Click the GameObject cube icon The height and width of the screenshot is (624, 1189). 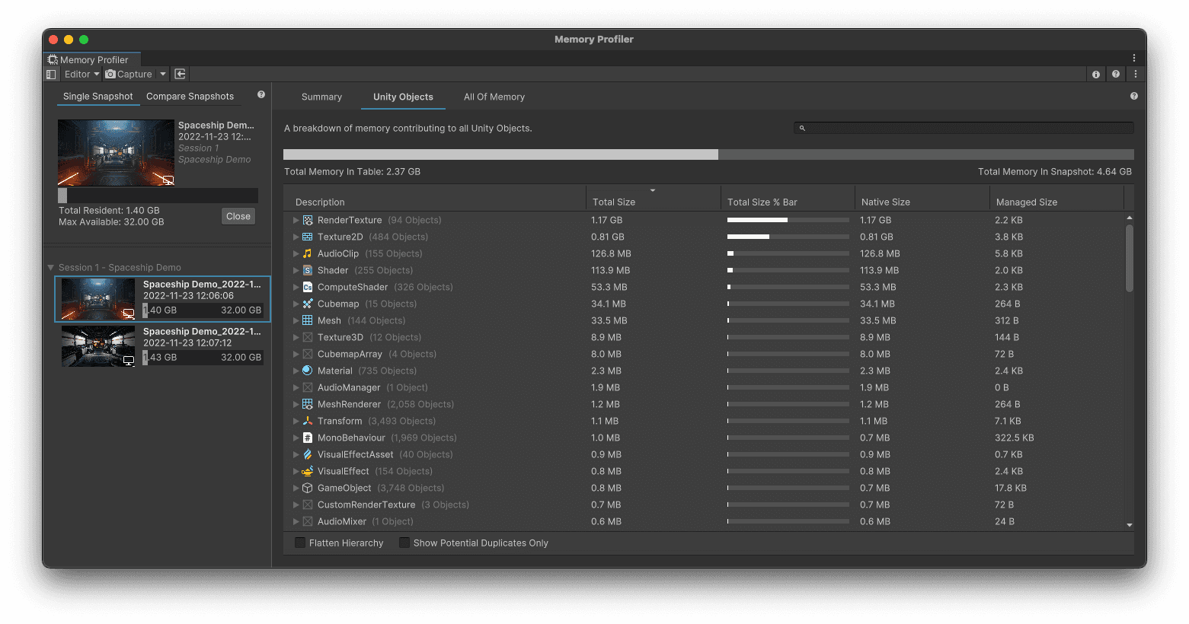click(x=308, y=488)
